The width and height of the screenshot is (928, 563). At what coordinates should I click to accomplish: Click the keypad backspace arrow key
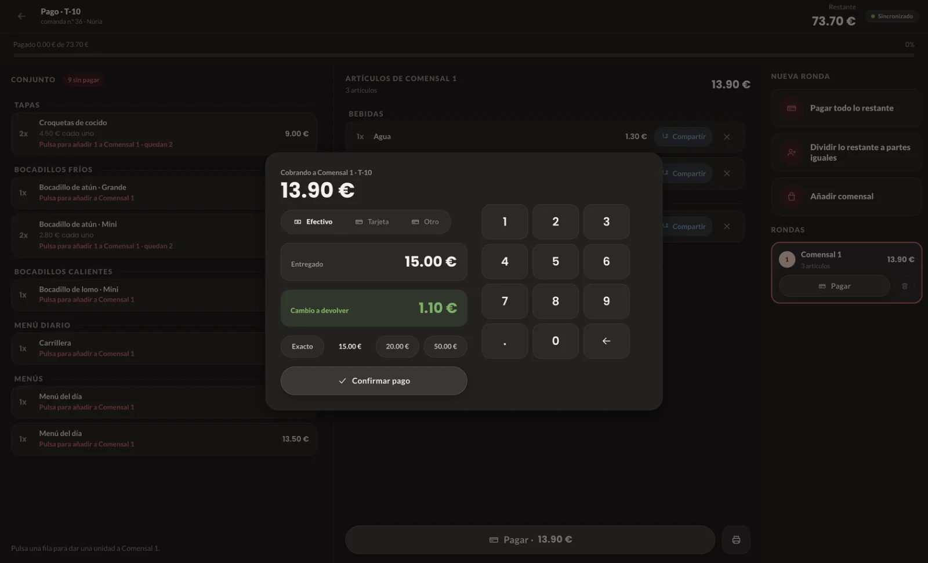pyautogui.click(x=606, y=341)
